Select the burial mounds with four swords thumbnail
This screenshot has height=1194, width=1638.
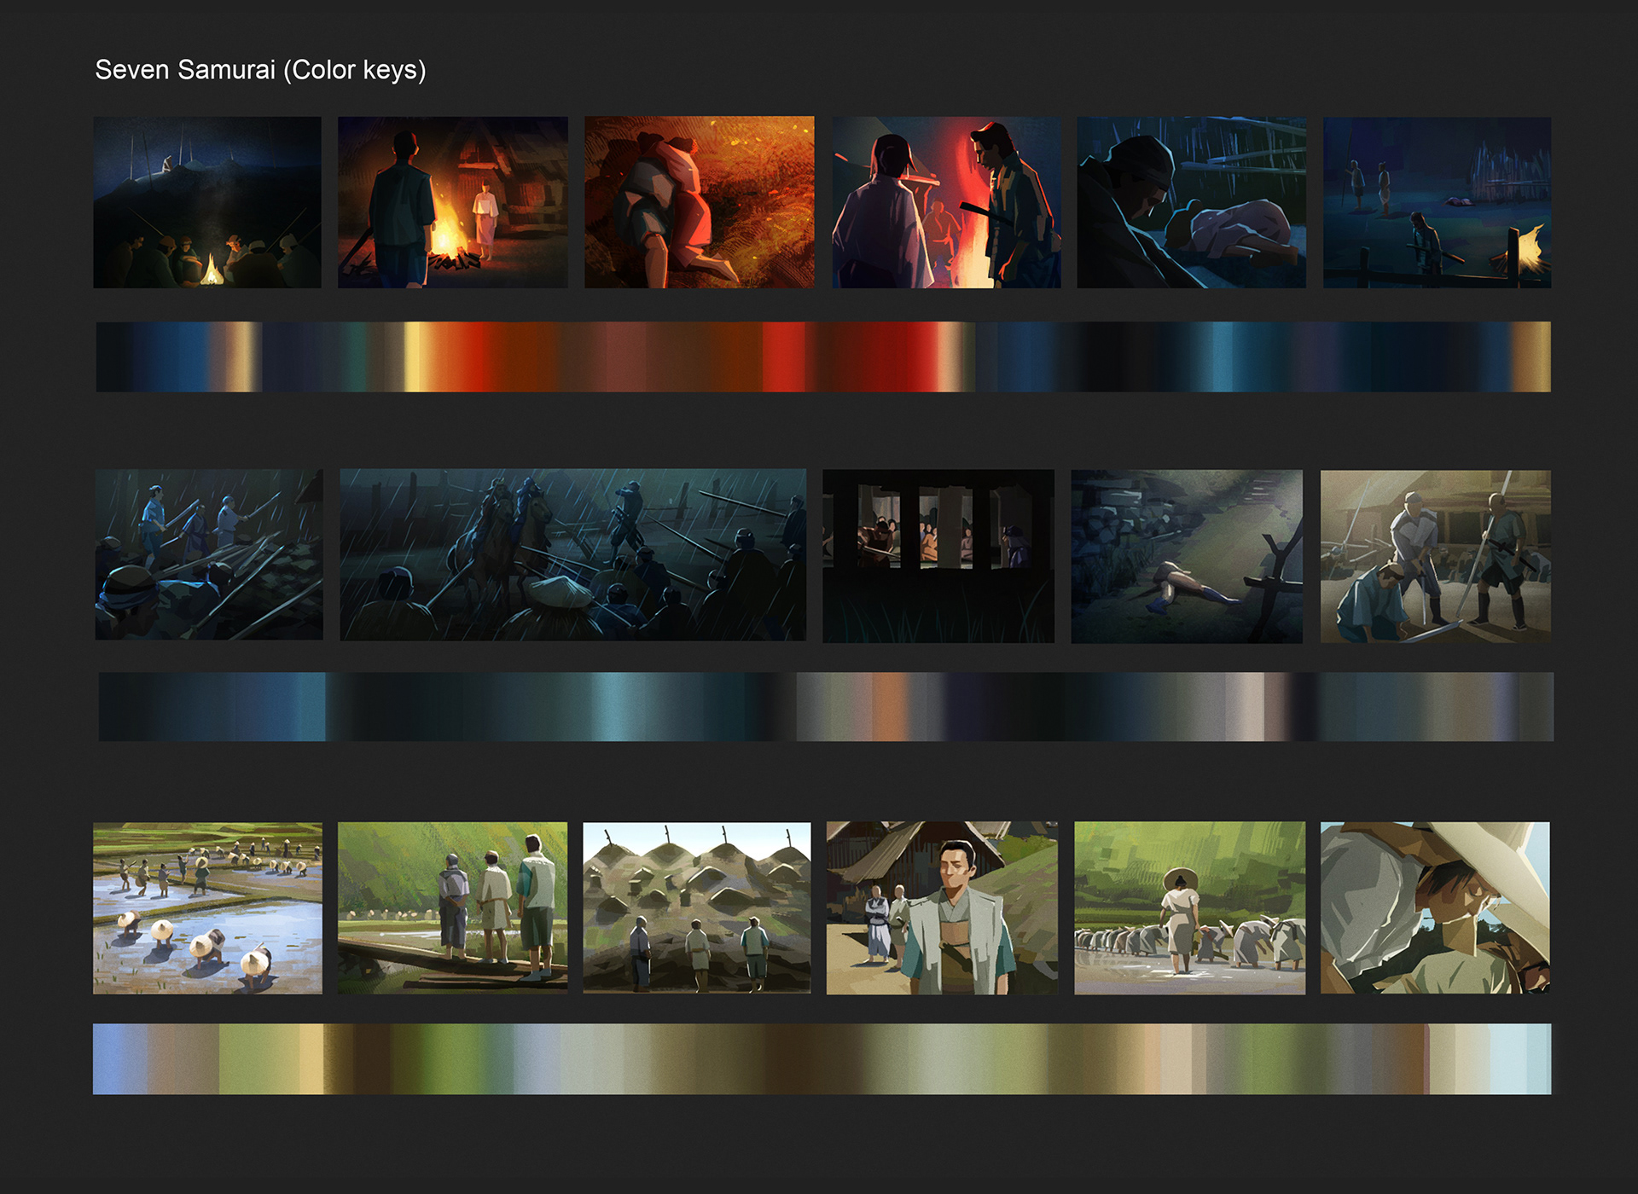click(697, 907)
